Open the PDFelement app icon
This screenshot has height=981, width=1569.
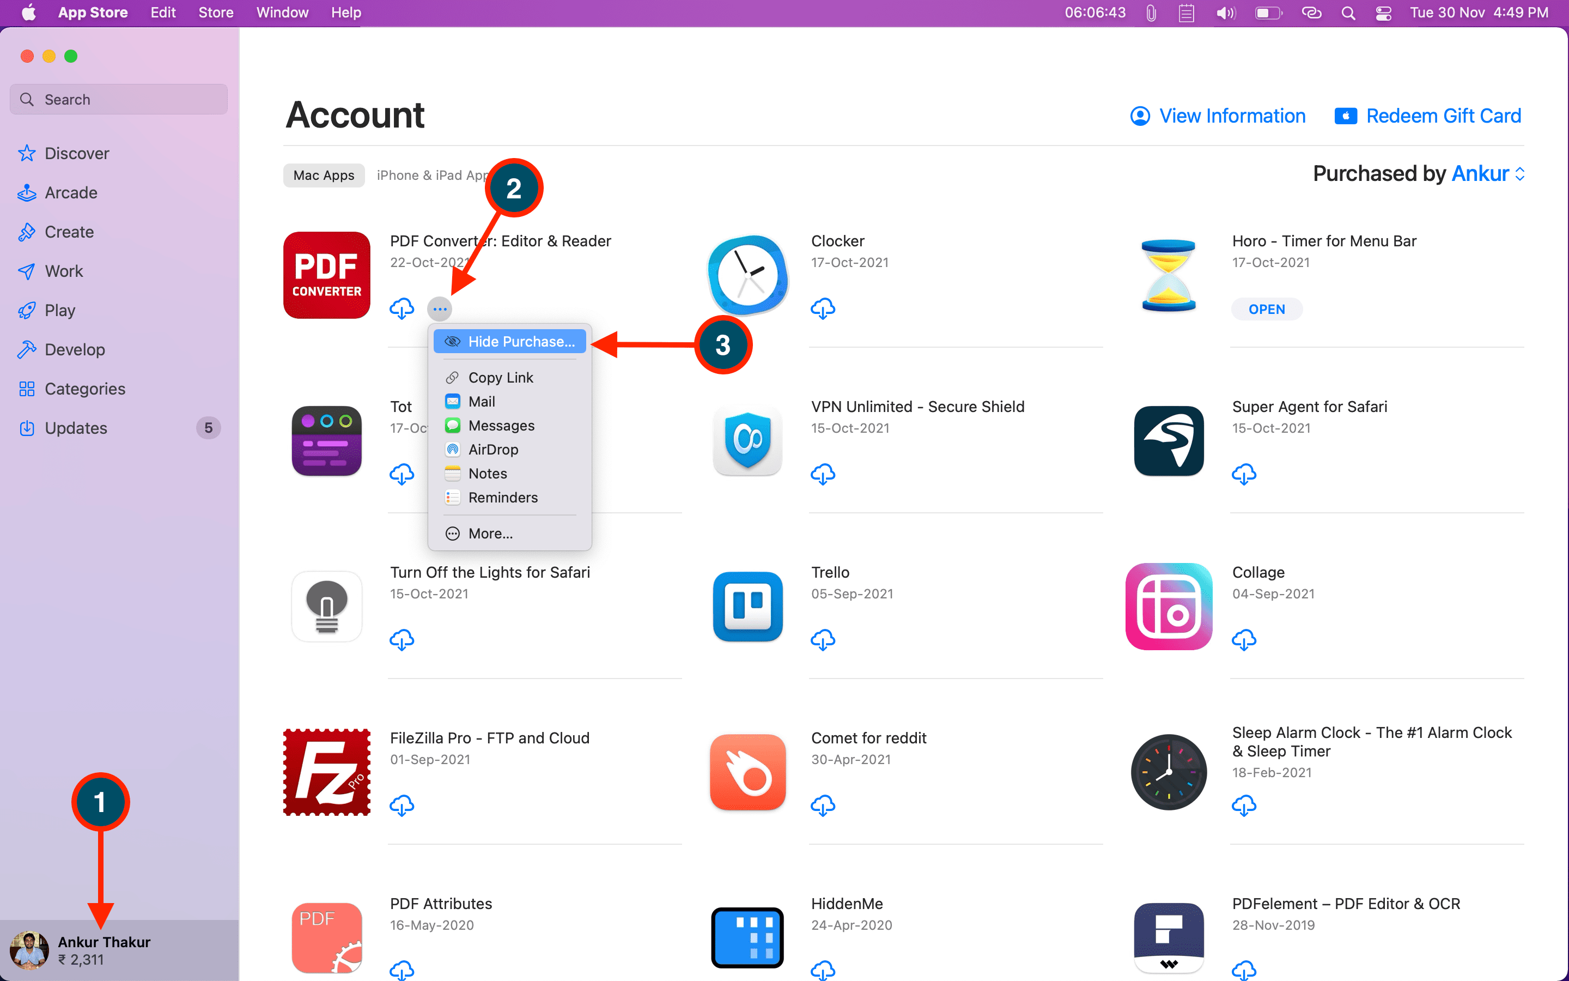click(1169, 937)
